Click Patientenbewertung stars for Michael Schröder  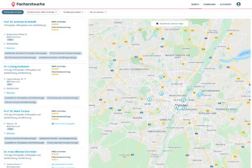coord(55,160)
